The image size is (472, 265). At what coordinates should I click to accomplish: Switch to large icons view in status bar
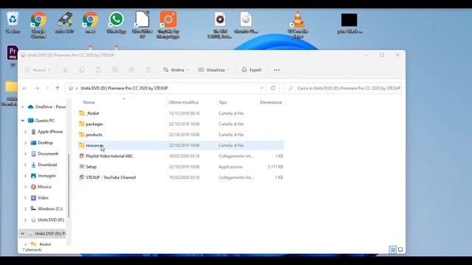point(400,250)
